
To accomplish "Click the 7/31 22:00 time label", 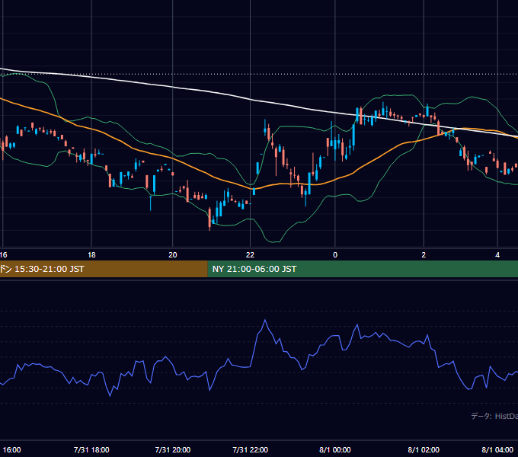I will tap(251, 449).
